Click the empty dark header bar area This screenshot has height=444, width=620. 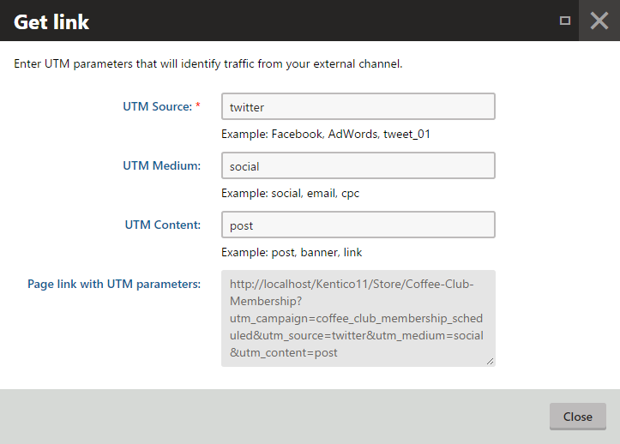[x=326, y=21]
